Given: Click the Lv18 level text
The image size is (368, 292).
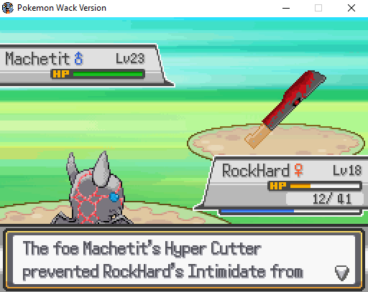Looking at the screenshot, I should point(347,171).
